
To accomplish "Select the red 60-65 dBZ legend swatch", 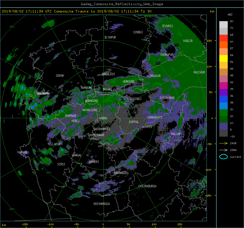I will tap(223, 38).
